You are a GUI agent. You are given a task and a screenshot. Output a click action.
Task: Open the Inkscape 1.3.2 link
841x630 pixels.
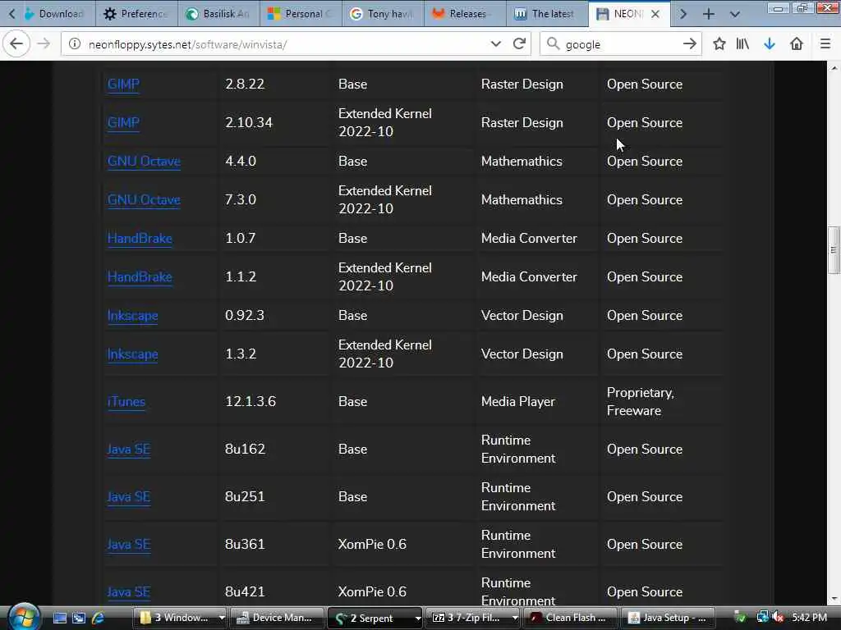click(132, 354)
